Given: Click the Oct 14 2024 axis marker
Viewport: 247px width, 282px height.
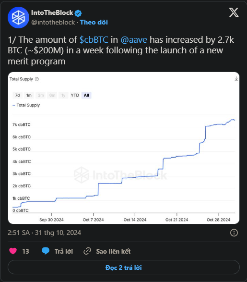Looking at the screenshot, I should click(135, 220).
